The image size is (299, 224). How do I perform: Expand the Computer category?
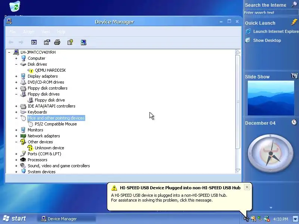click(x=16, y=58)
